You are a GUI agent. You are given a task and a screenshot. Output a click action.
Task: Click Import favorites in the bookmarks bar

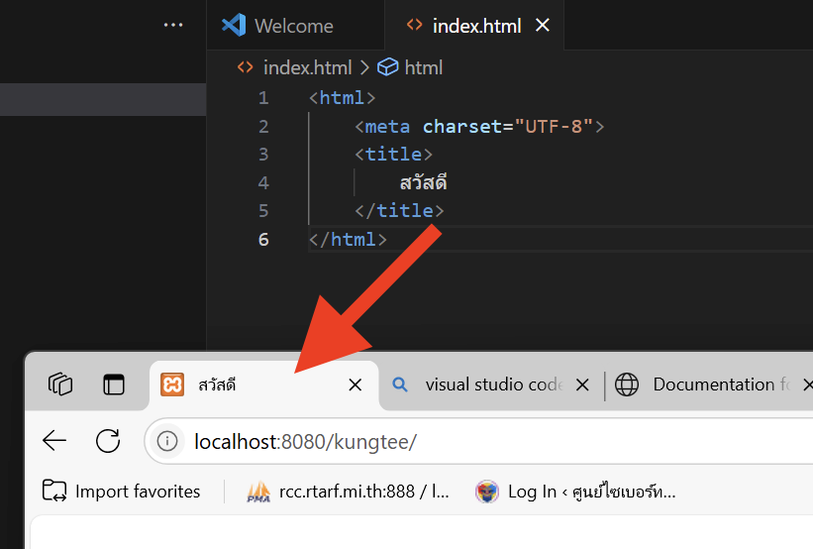[x=122, y=492]
